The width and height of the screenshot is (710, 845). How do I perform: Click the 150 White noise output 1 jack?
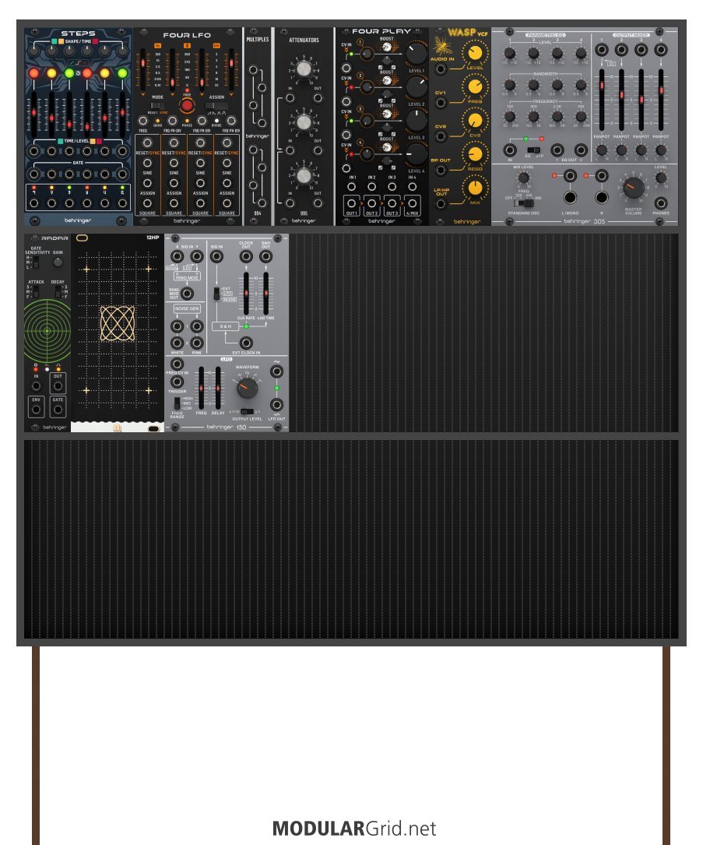coord(177,326)
